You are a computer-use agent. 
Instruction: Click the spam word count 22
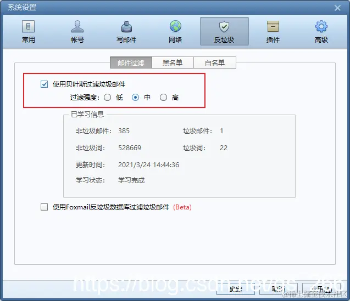(224, 147)
